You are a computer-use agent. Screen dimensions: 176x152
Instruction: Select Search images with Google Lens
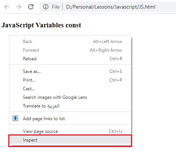click(70, 97)
